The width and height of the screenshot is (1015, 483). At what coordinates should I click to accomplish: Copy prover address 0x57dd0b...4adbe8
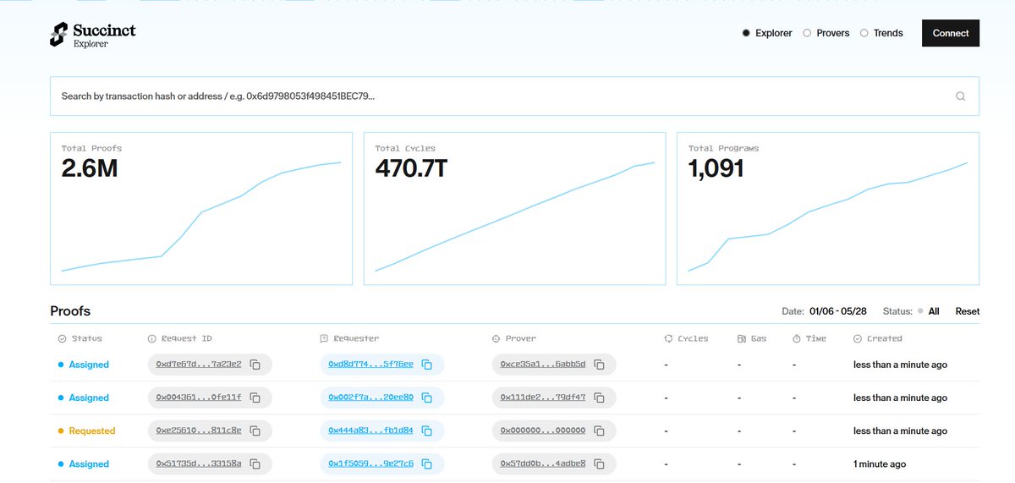pos(599,464)
